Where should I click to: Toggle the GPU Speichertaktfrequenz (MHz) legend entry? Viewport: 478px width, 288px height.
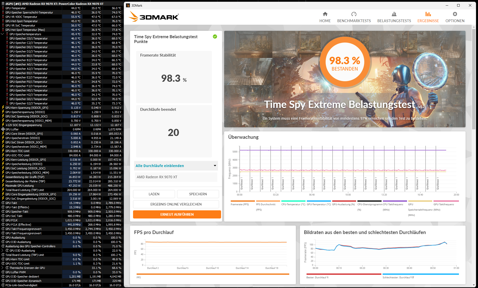[420, 208]
